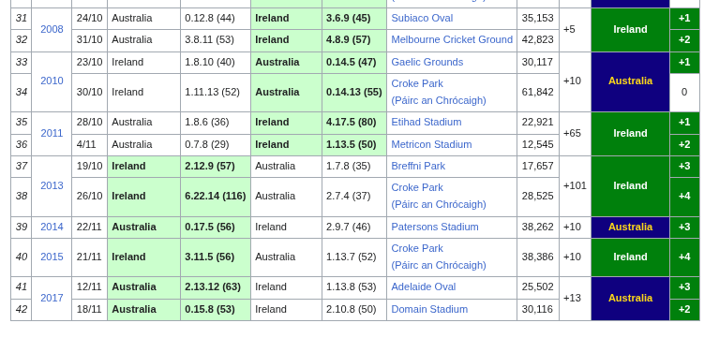Follow the Adelaide Oval link
This screenshot has width=719, height=338.
tap(423, 287)
